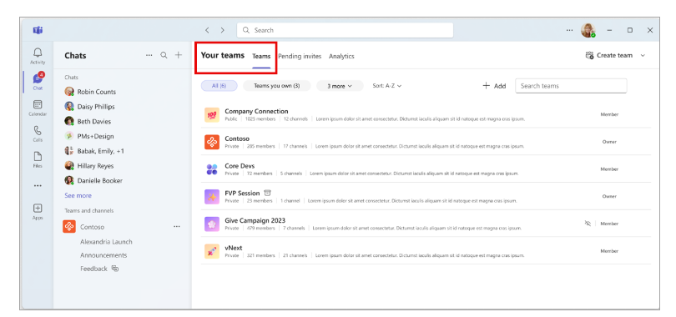Open the Core Devs team name
676x317 pixels.
240,166
